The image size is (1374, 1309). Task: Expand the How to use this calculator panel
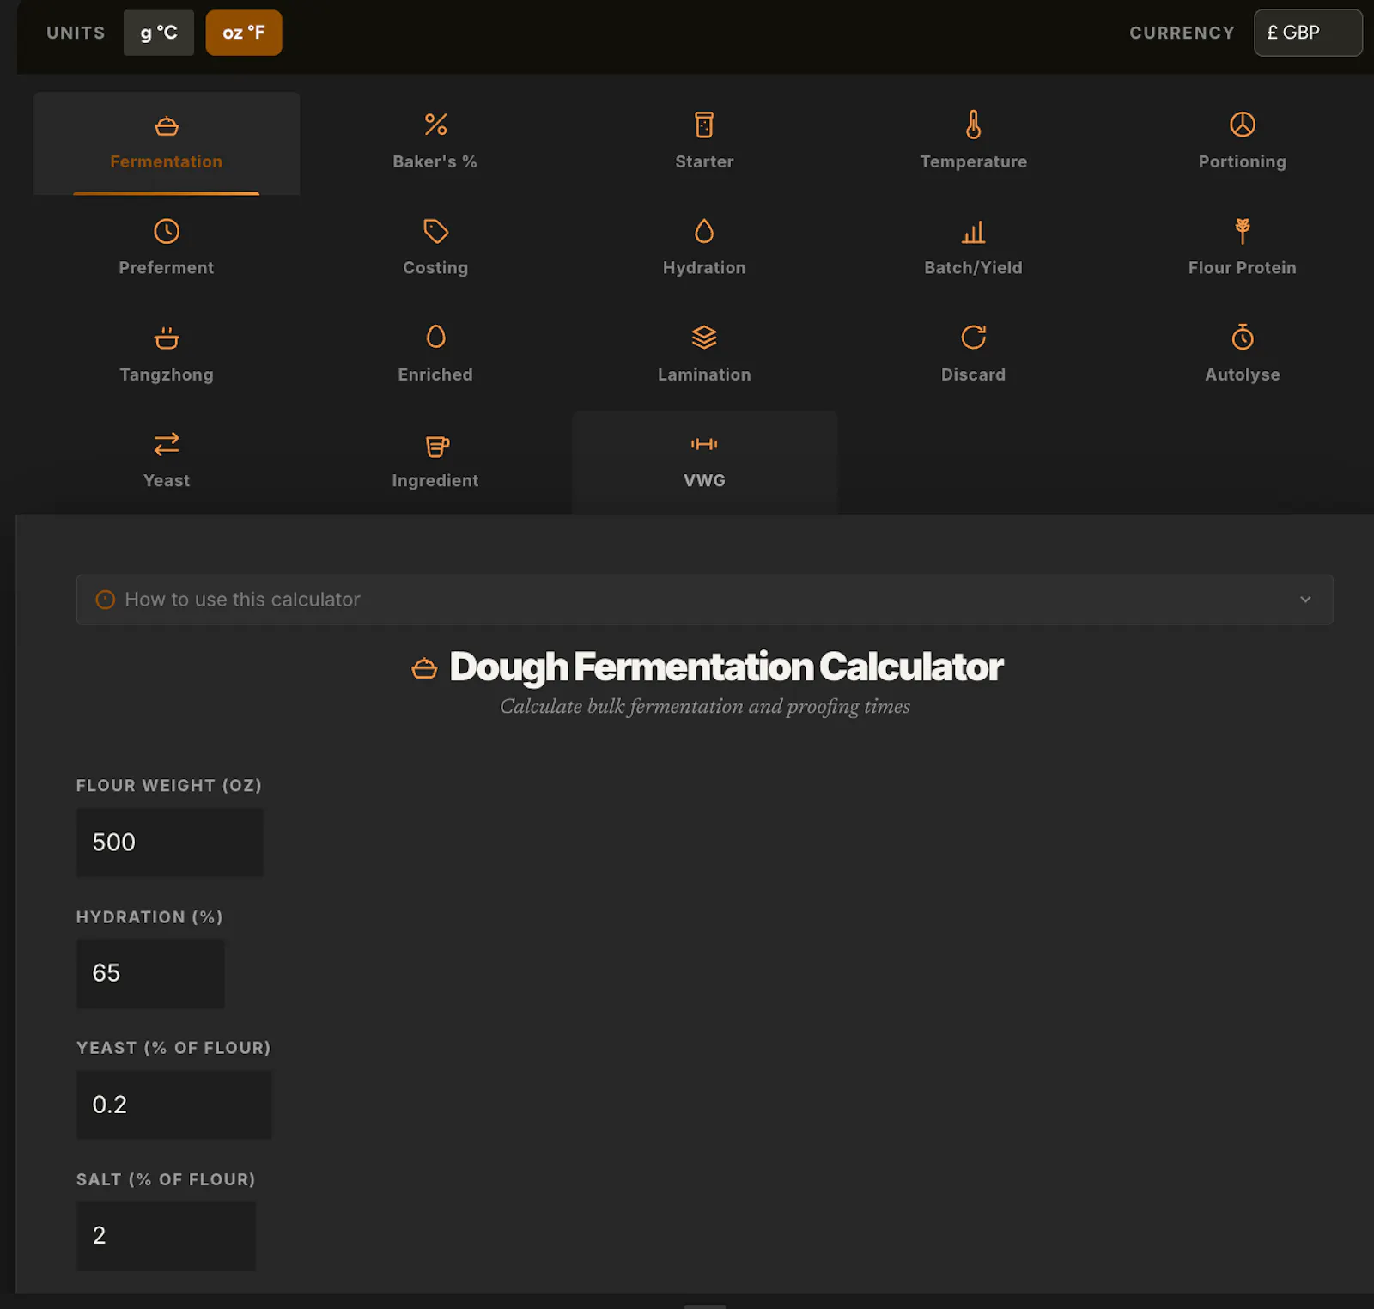[704, 600]
